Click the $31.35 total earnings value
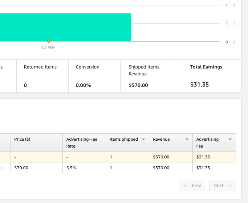The width and height of the screenshot is (248, 203). 199,84
